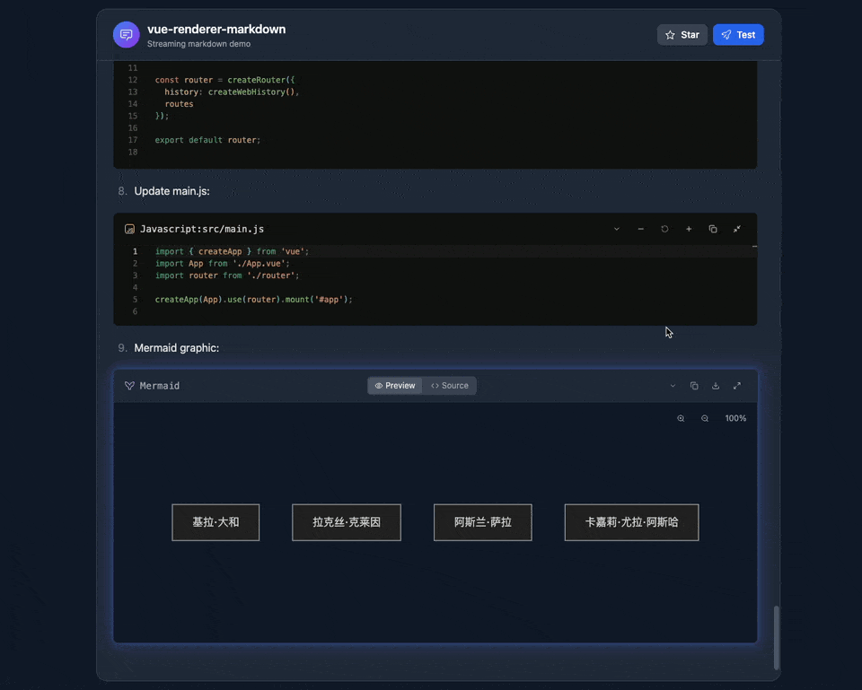
Task: Reset font size in main.js code block
Action: tap(664, 229)
